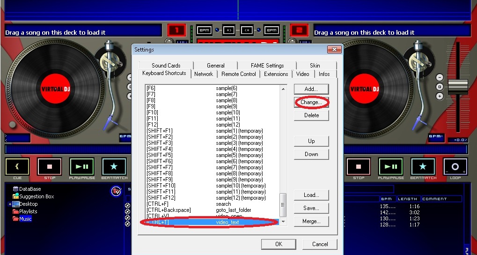Click the right-arrow sync button
Screen dimensions: 477x255
229,30
